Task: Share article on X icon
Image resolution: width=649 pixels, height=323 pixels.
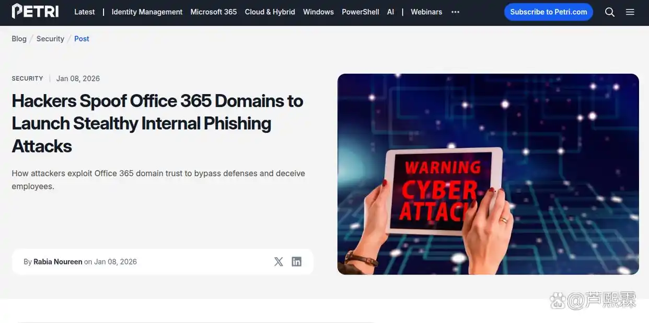Action: click(x=279, y=262)
